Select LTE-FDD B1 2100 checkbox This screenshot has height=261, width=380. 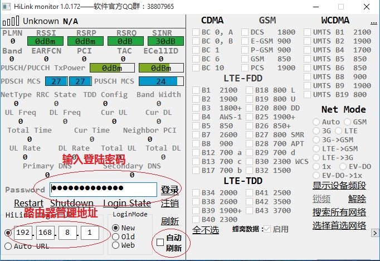196,90
